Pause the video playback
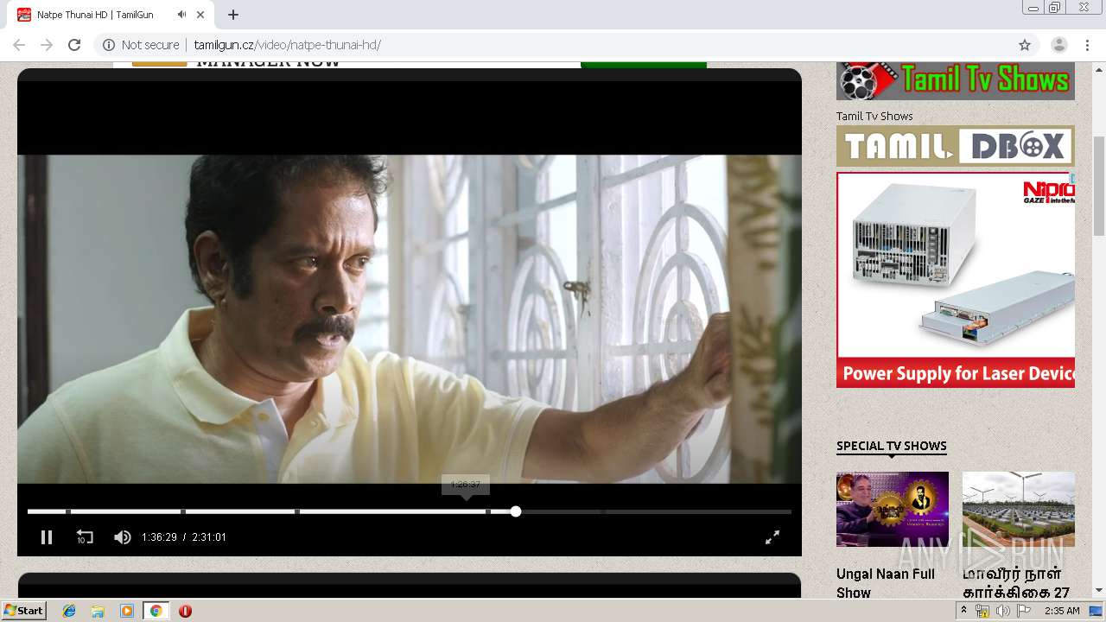The width and height of the screenshot is (1106, 622). point(47,537)
